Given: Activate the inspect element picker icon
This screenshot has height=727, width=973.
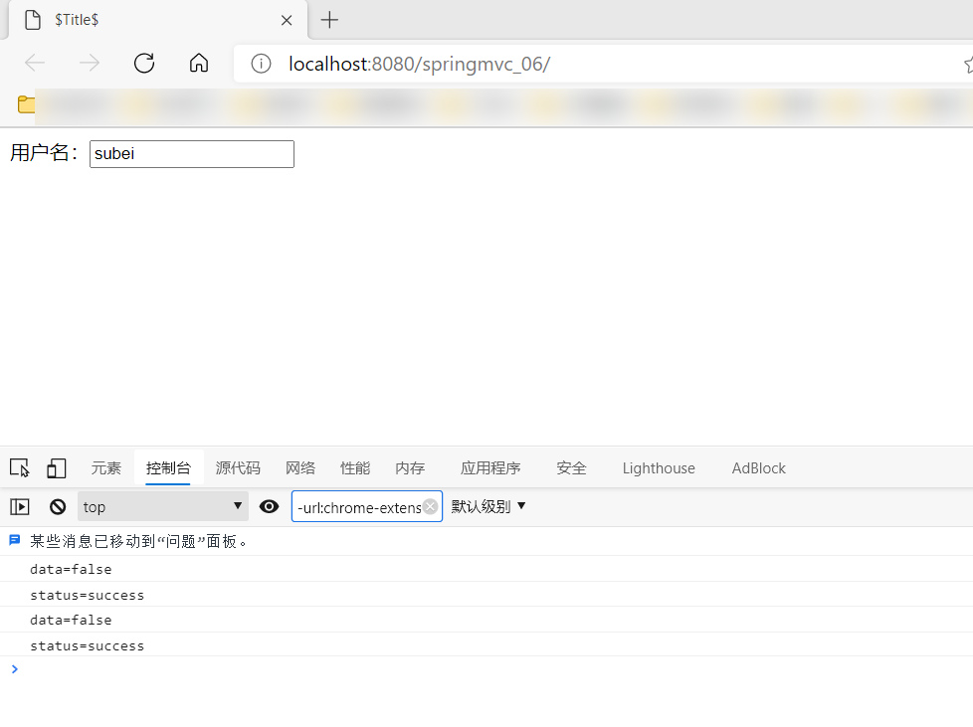Looking at the screenshot, I should click(x=19, y=468).
